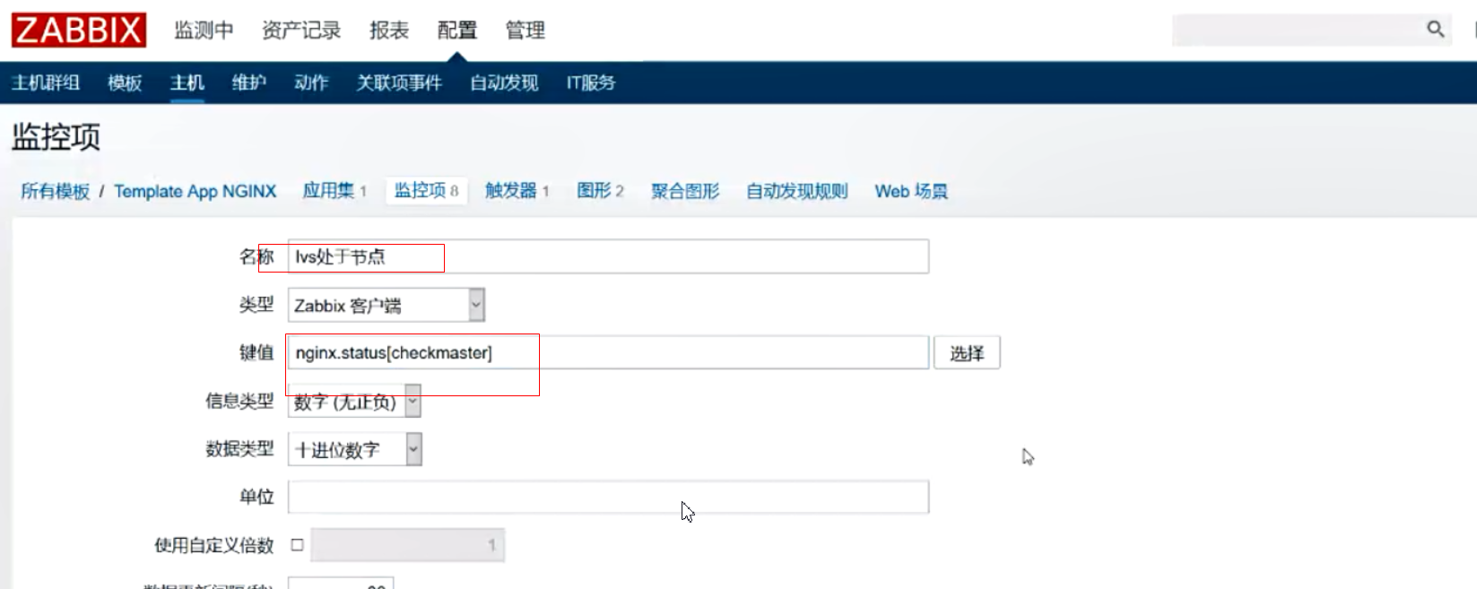This screenshot has width=1477, height=589.
Task: Click the 名称 input field
Action: pos(608,257)
